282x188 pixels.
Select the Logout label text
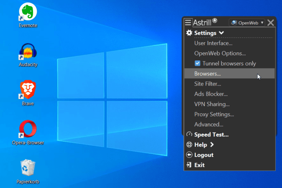[x=204, y=155]
